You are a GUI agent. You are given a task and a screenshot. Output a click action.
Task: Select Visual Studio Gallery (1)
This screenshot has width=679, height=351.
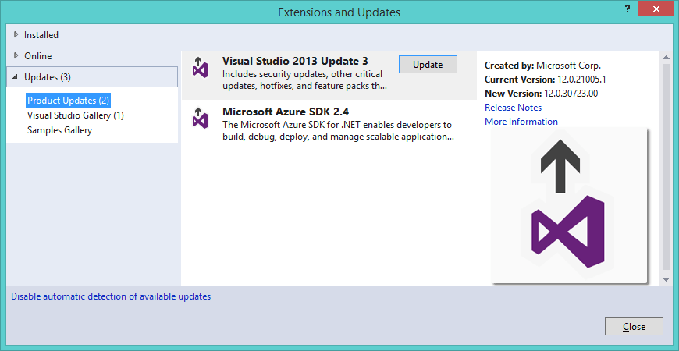(76, 115)
